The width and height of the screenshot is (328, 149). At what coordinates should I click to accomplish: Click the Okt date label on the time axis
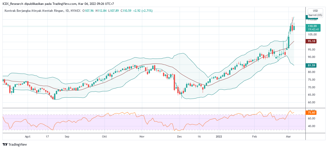[104, 136]
